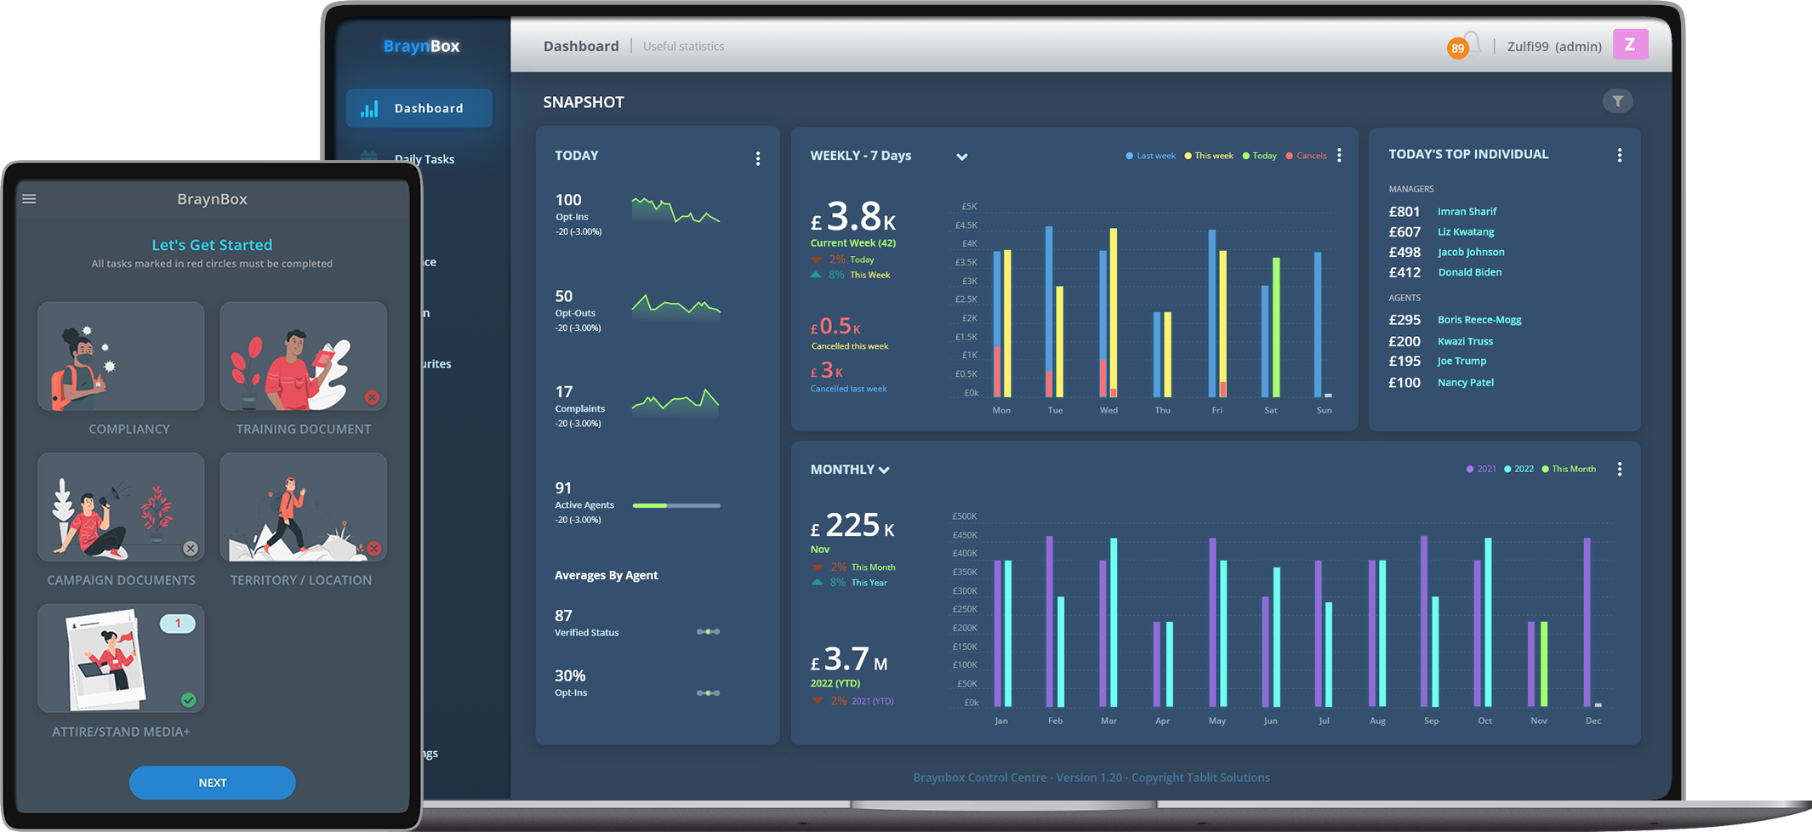Open the snapshot filter funnel icon
The image size is (1812, 832).
tap(1617, 101)
